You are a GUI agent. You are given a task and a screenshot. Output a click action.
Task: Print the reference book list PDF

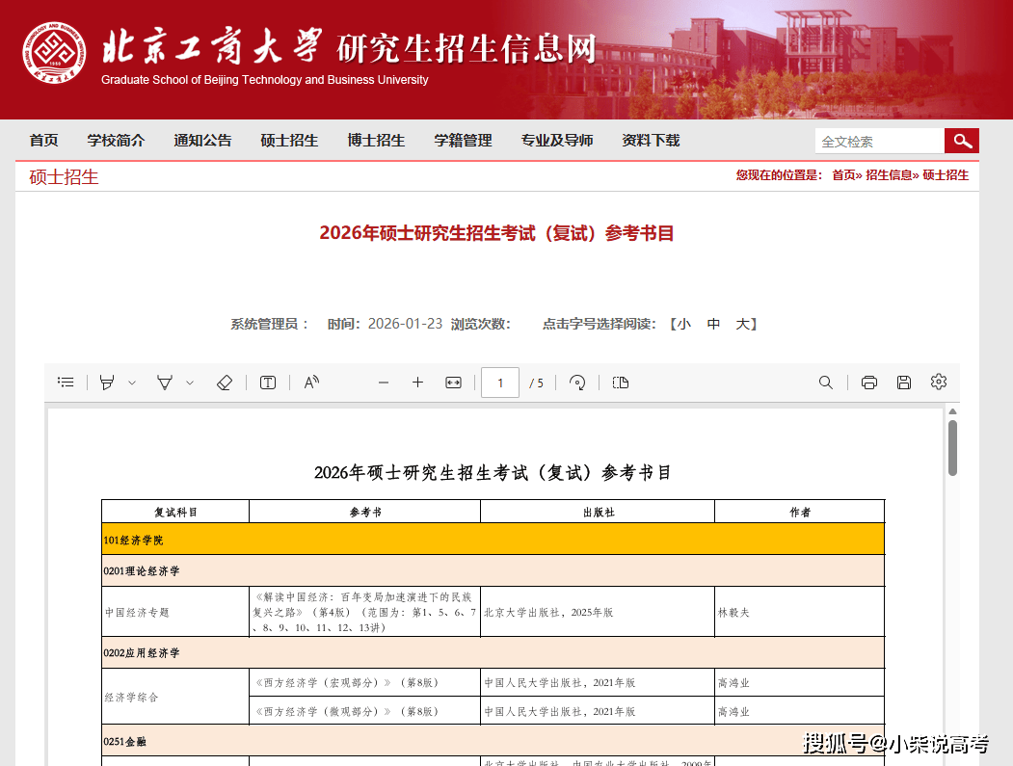pyautogui.click(x=868, y=383)
